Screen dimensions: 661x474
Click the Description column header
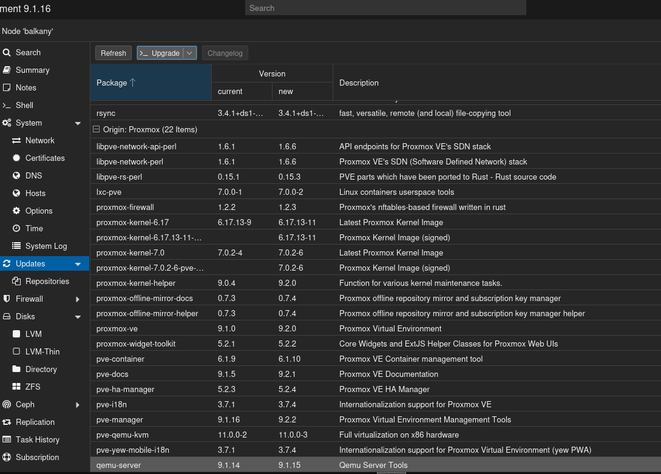click(497, 83)
